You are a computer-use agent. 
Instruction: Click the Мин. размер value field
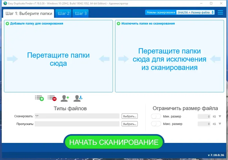204,116
